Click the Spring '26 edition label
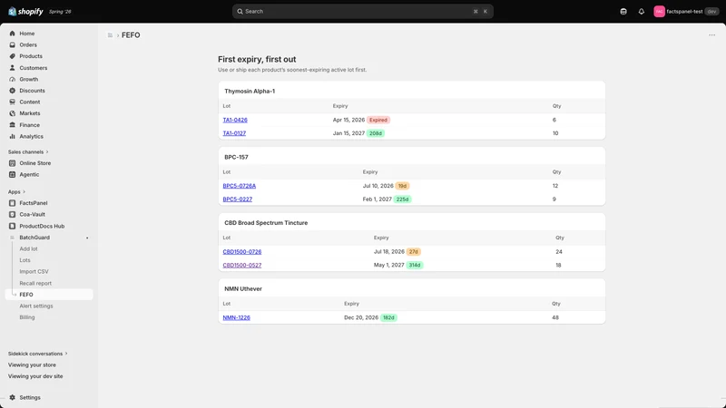 pos(60,12)
